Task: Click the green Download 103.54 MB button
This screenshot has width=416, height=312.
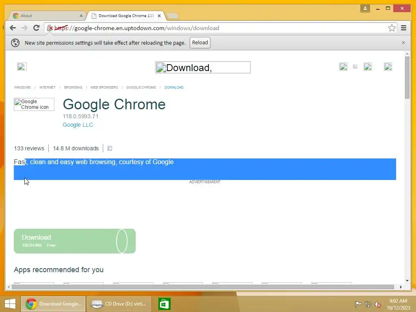Action: [75, 241]
